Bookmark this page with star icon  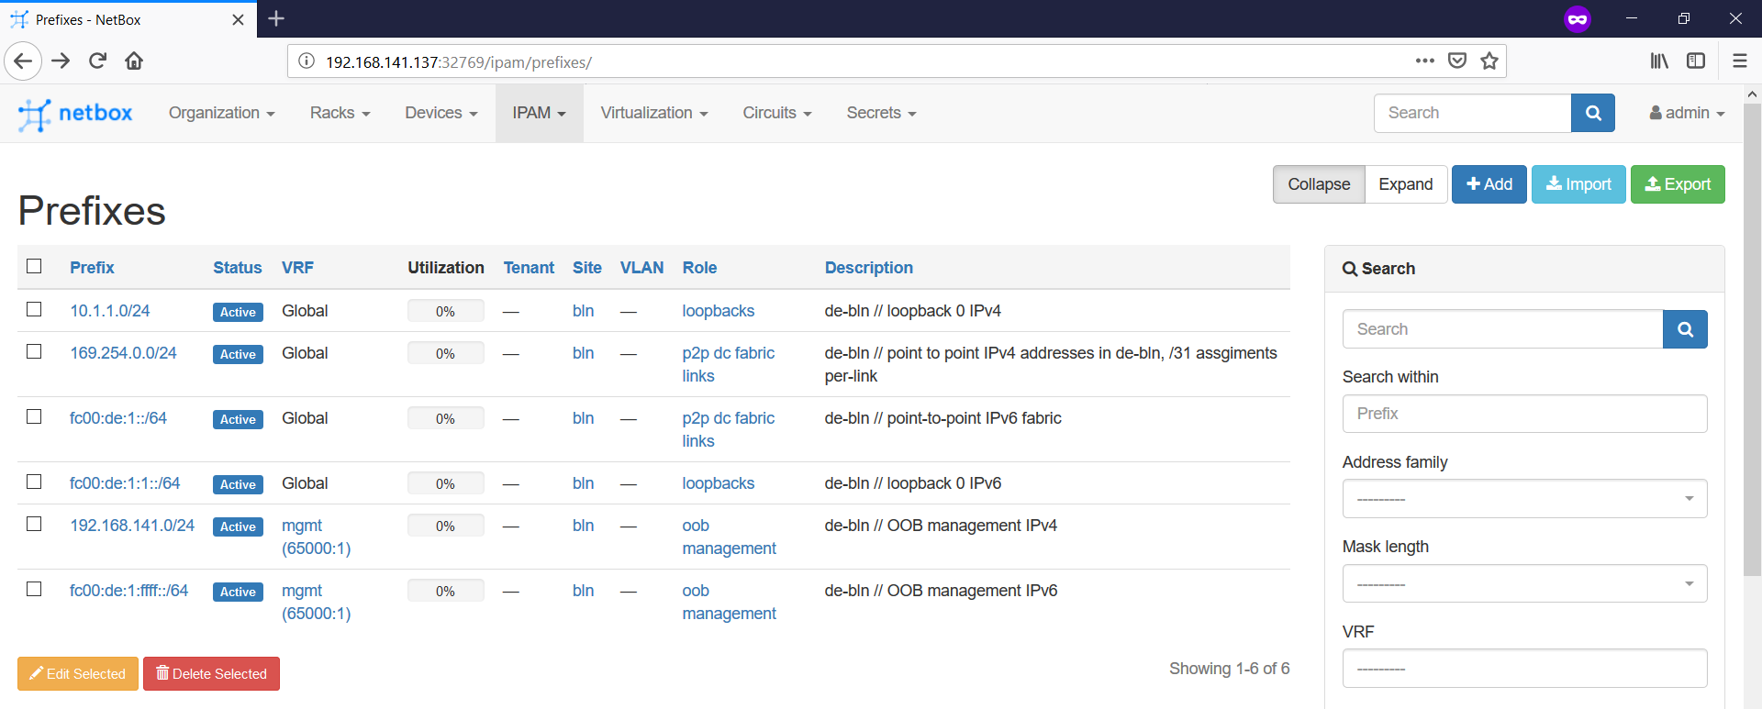pos(1489,61)
